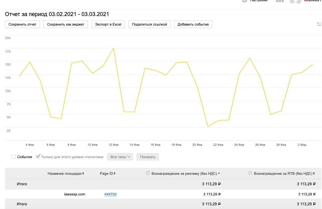The height and width of the screenshot is (209, 322).
Task: Click help icon beside Вознаграждение за RTB
Action: tap(250, 174)
